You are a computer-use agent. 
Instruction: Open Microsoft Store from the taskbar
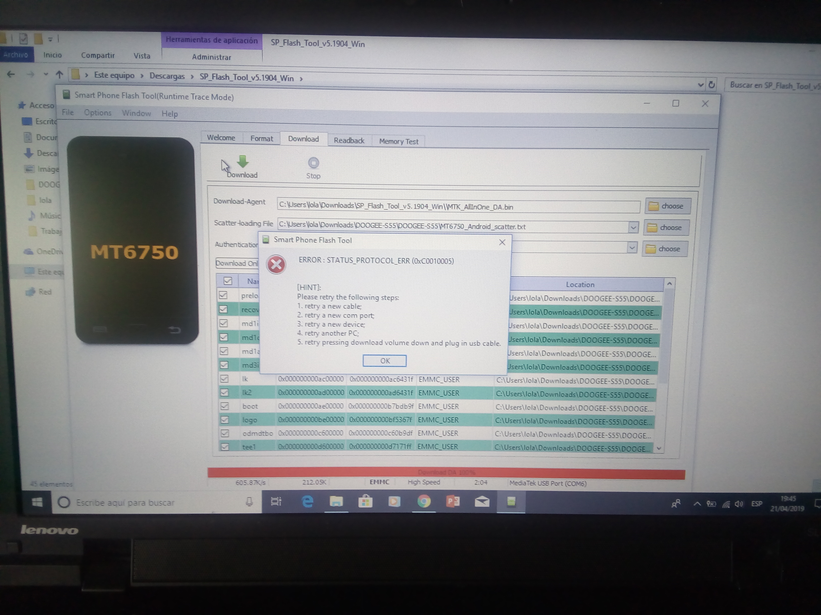[x=365, y=501]
